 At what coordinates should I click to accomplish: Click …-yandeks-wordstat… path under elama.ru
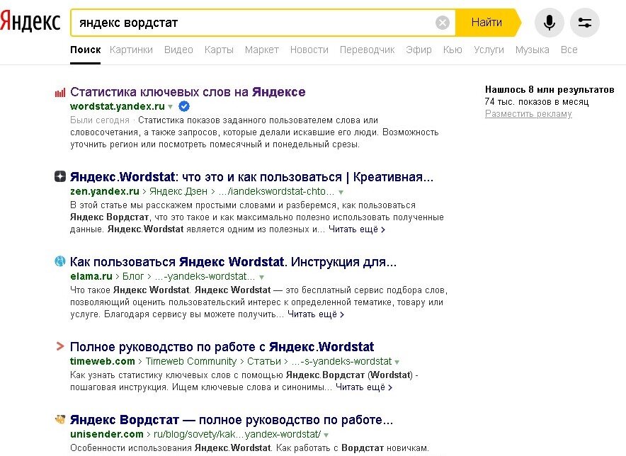205,276
